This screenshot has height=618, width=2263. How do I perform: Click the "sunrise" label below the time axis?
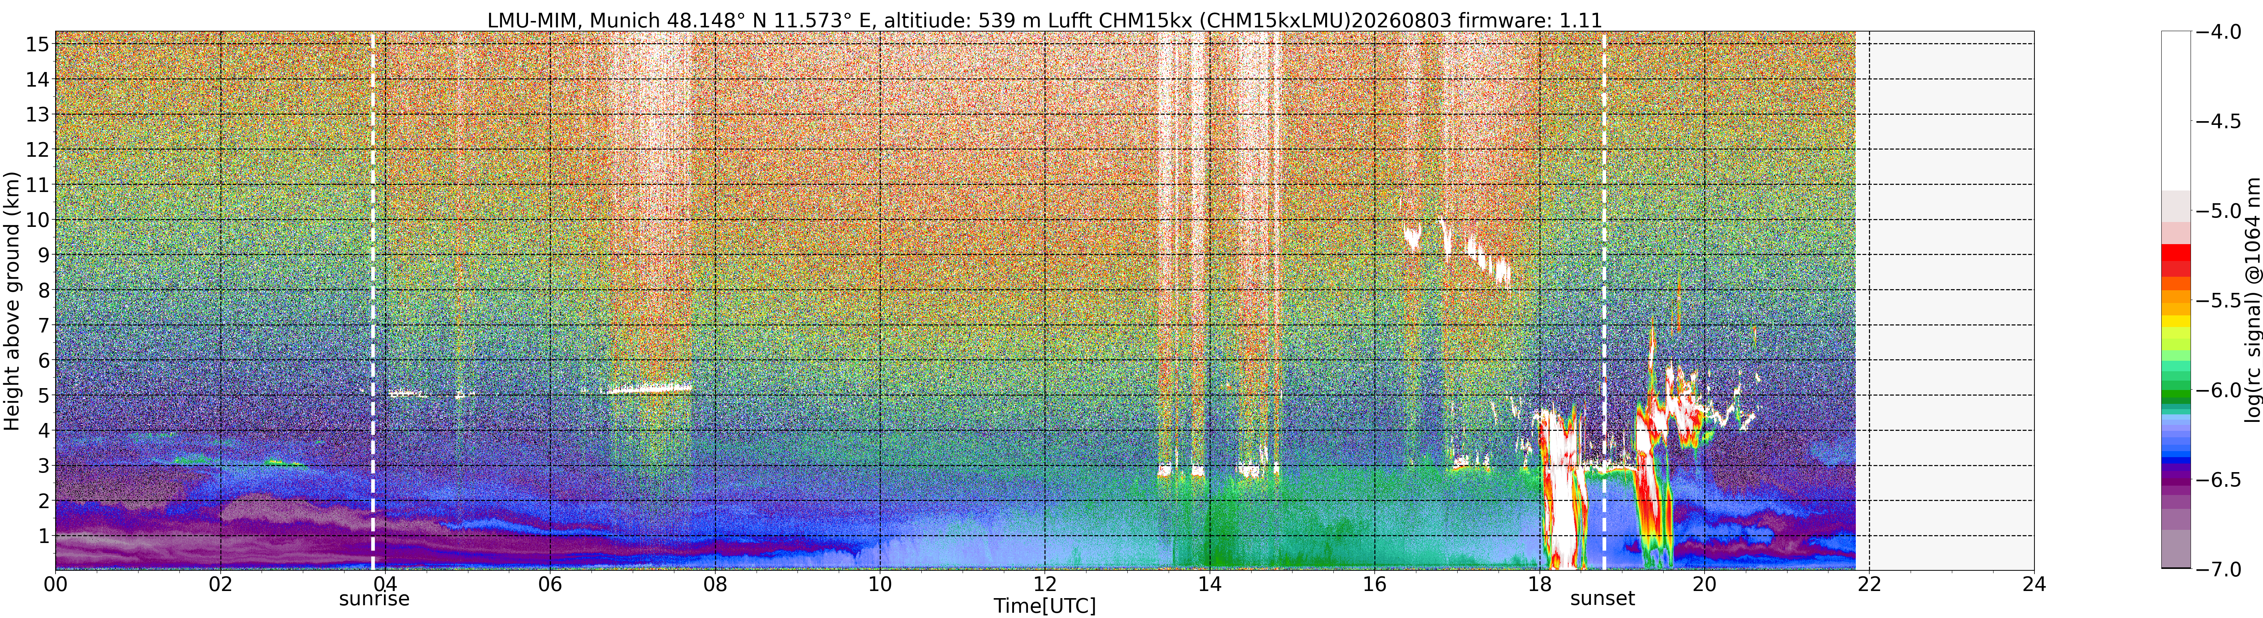[374, 598]
